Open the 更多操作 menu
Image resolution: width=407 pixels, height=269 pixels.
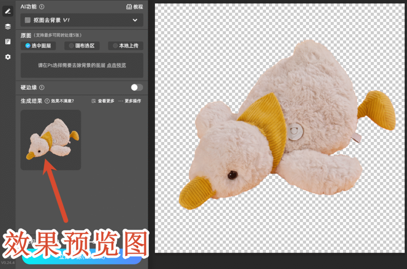coord(133,101)
